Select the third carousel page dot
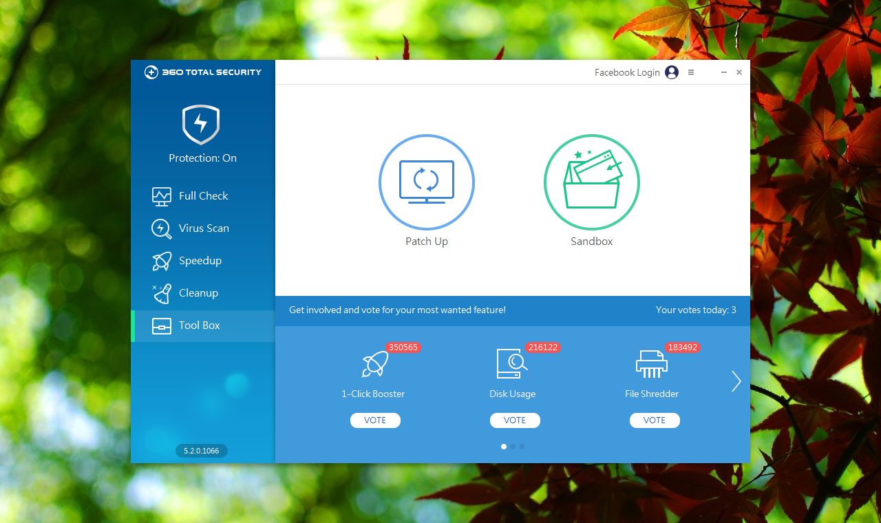The height and width of the screenshot is (523, 881). (x=522, y=447)
